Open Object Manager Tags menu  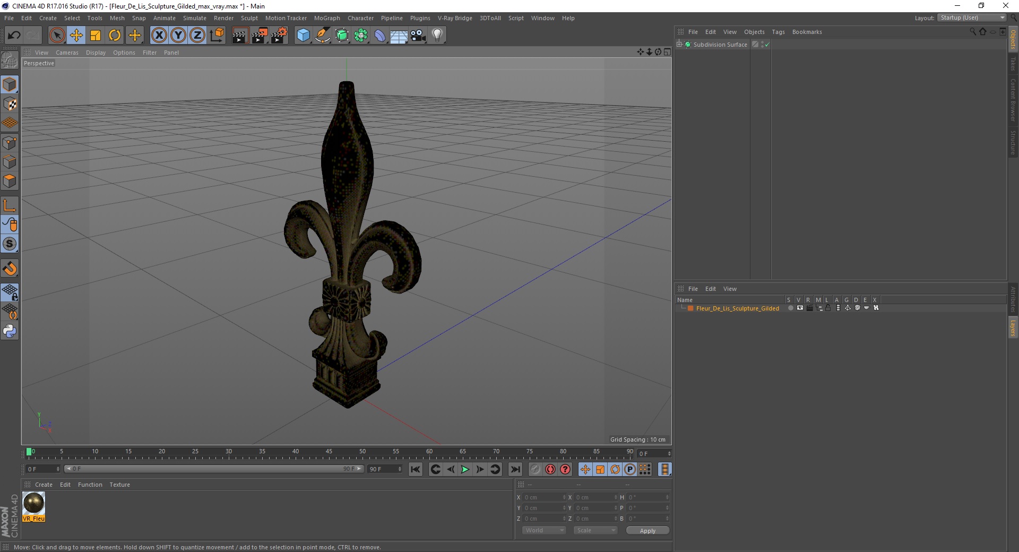click(778, 32)
